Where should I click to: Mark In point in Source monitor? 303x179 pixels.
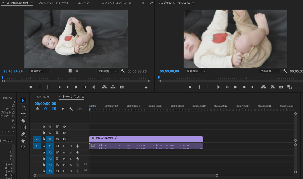pyautogui.click(x=40, y=87)
